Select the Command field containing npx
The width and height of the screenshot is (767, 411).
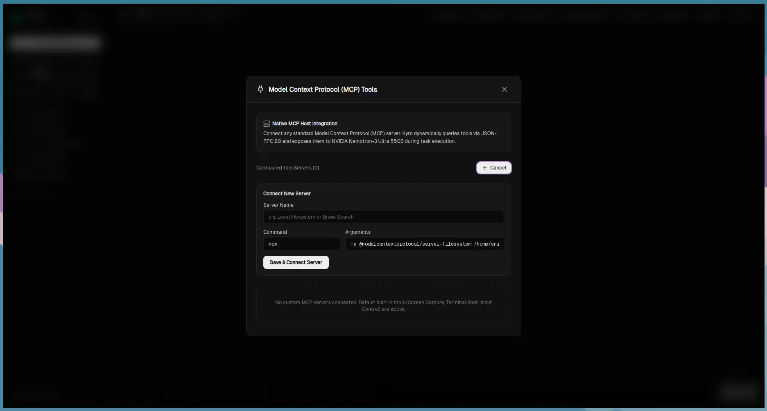pyautogui.click(x=301, y=244)
